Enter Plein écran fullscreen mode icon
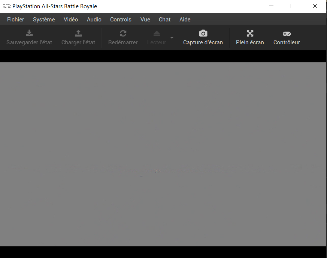 pos(250,33)
